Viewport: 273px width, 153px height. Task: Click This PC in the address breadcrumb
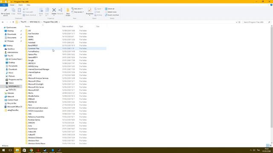[23, 22]
